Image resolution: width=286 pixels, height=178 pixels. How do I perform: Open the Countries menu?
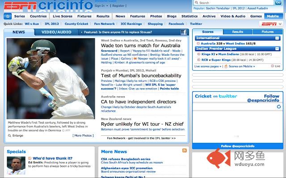tap(38, 16)
